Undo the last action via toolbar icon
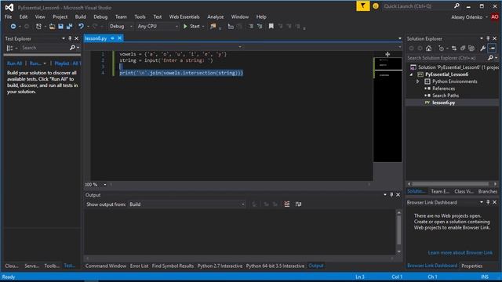The height and width of the screenshot is (282, 502). click(x=81, y=26)
